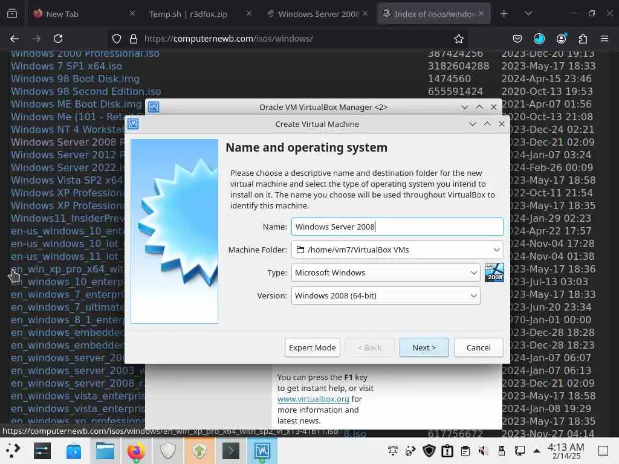Open the file manager taskbar icon
Viewport: 619px width, 464px height.
click(x=105, y=451)
